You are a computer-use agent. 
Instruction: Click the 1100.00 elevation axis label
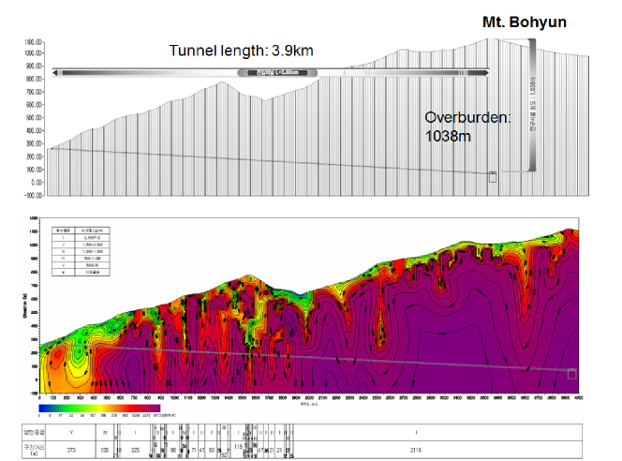[x=33, y=42]
